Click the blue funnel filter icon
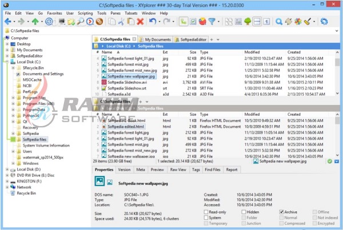 coord(212,22)
